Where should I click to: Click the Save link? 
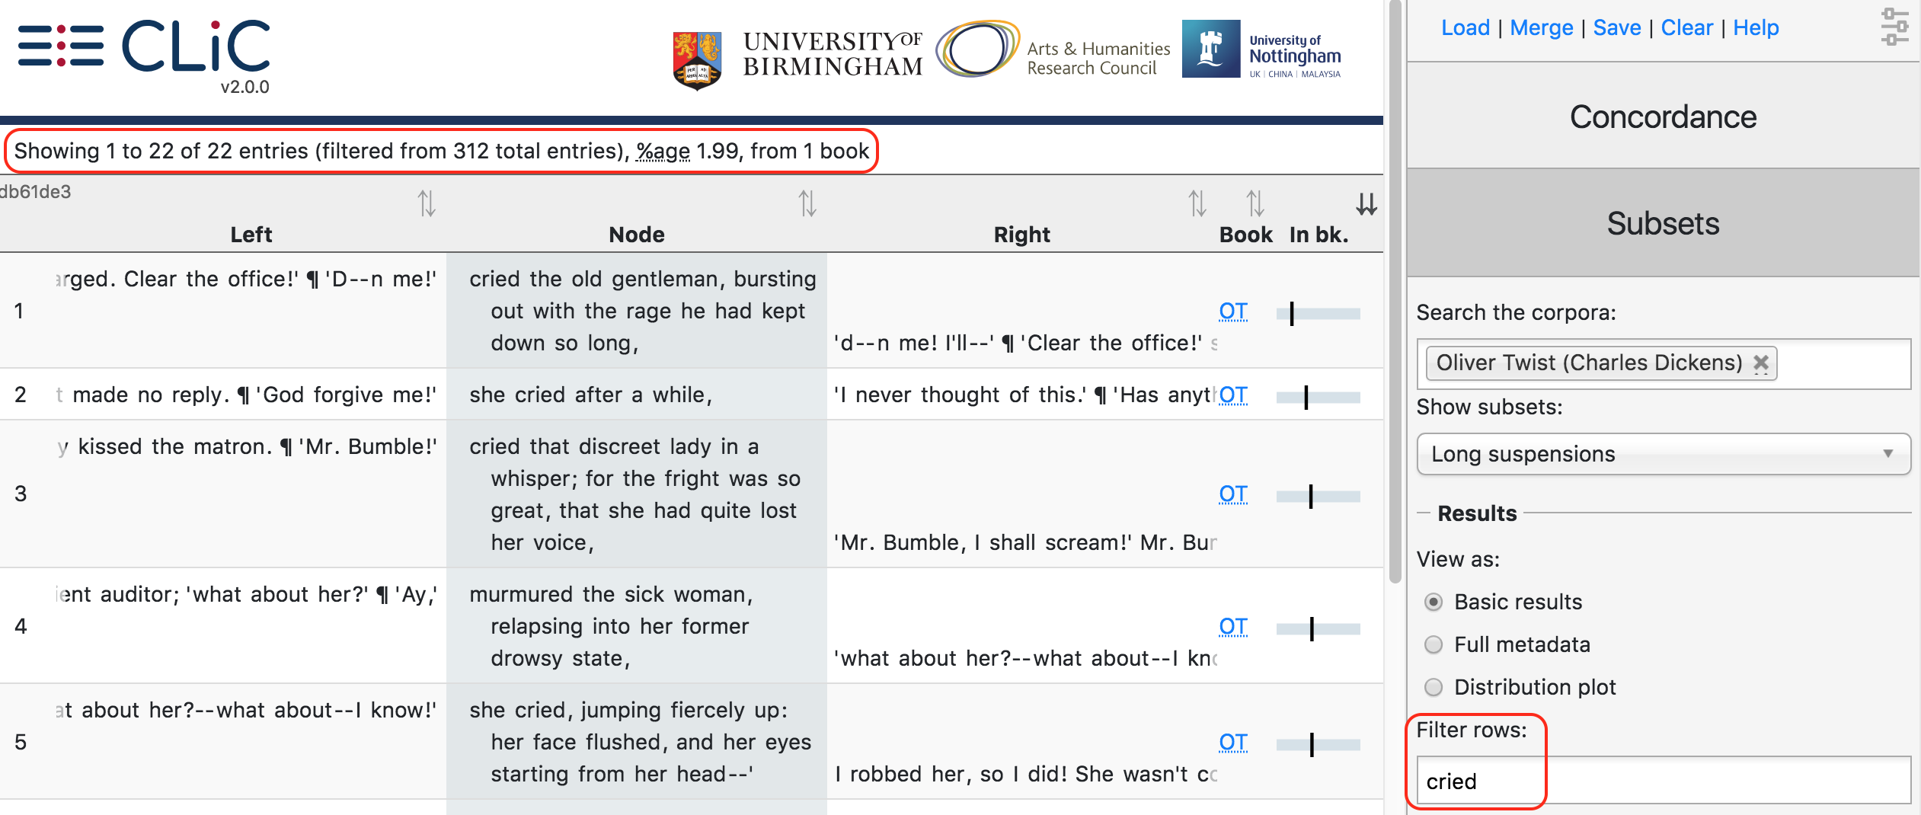click(x=1617, y=27)
